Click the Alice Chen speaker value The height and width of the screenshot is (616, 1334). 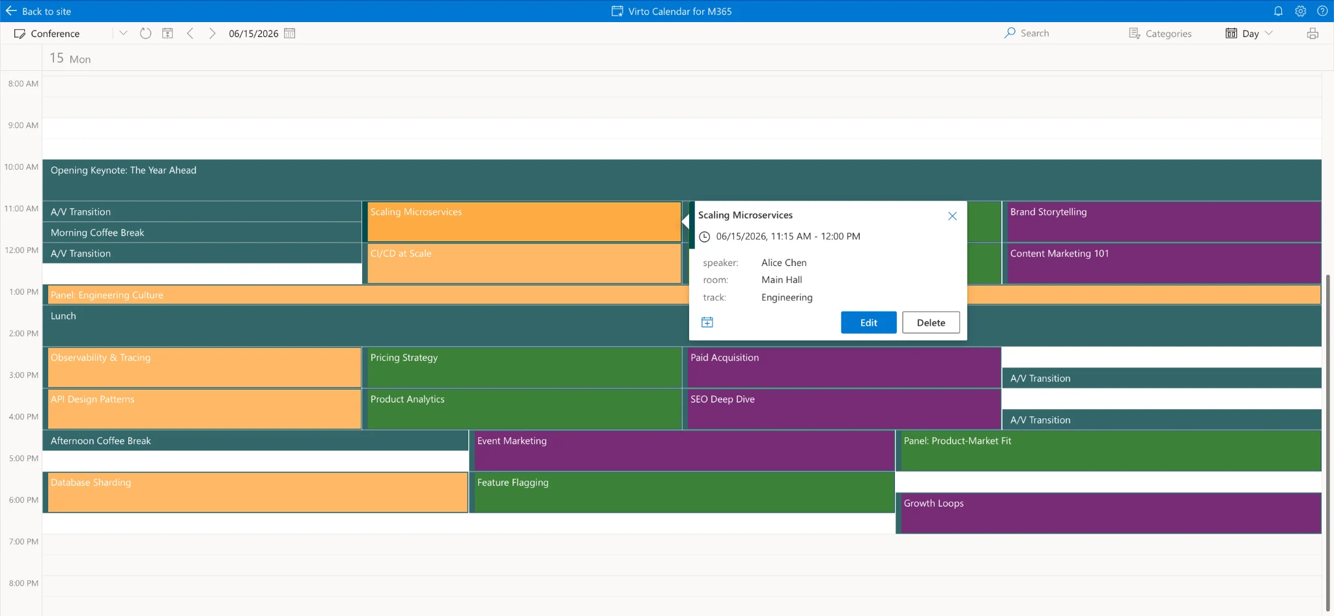[x=784, y=263]
